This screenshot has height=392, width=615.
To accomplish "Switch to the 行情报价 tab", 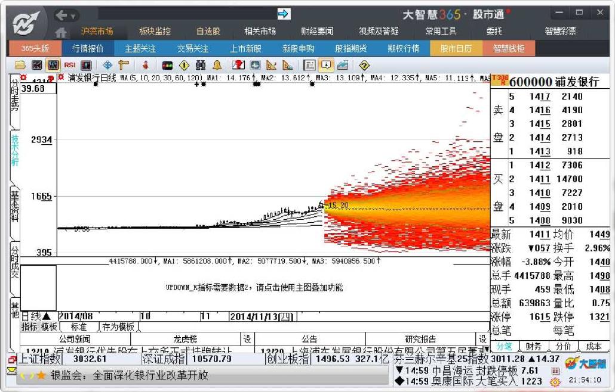I will click(x=88, y=48).
